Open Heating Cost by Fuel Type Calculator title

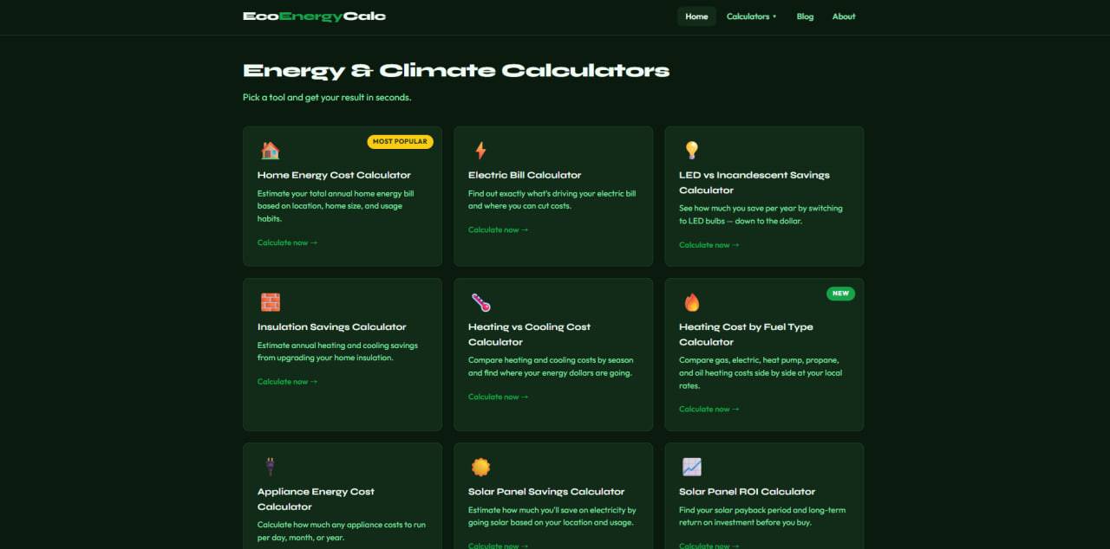tap(746, 334)
